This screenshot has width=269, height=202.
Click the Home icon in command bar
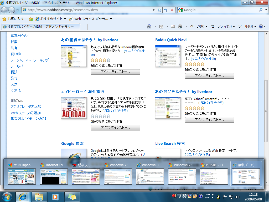coord(149,26)
